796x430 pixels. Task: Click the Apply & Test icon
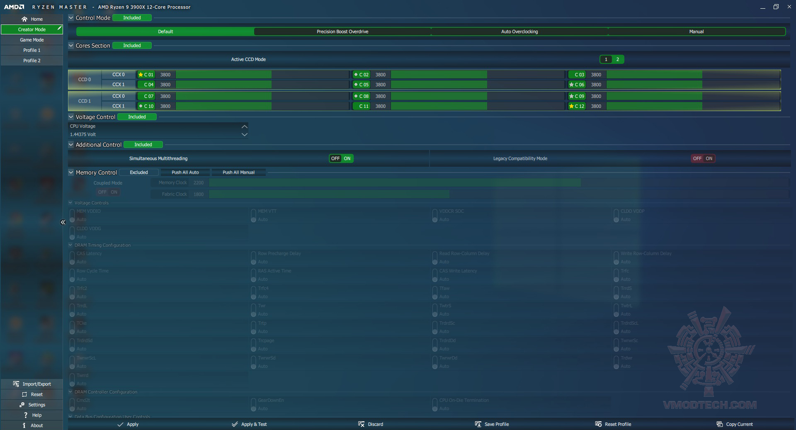(235, 424)
